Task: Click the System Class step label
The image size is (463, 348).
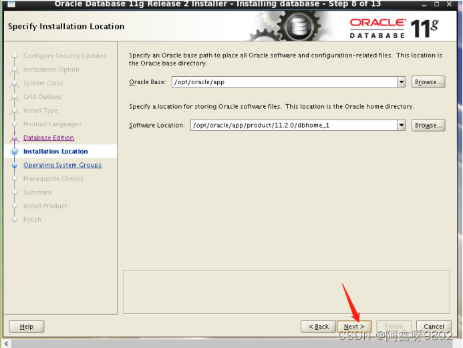Action: pos(43,83)
